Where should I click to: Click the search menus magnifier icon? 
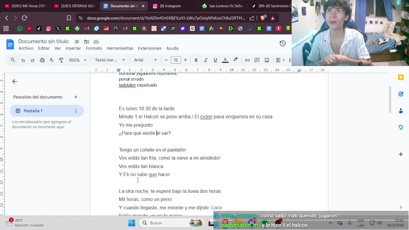pyautogui.click(x=13, y=60)
